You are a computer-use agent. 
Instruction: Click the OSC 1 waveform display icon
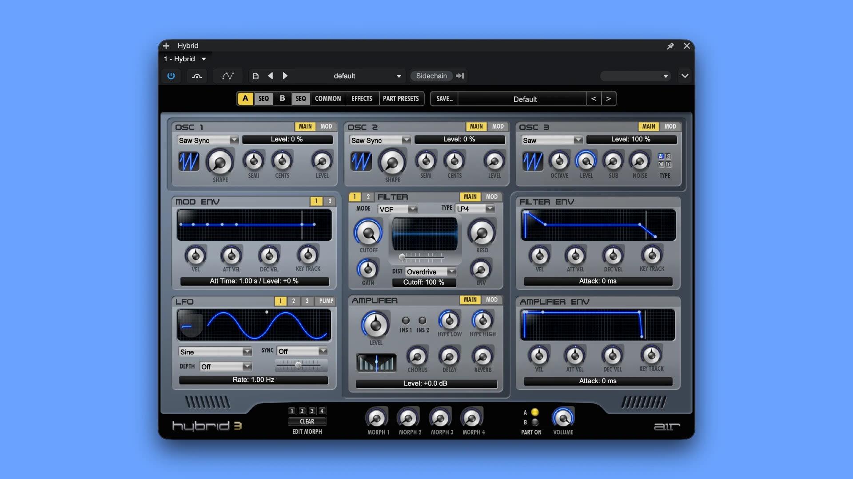189,161
